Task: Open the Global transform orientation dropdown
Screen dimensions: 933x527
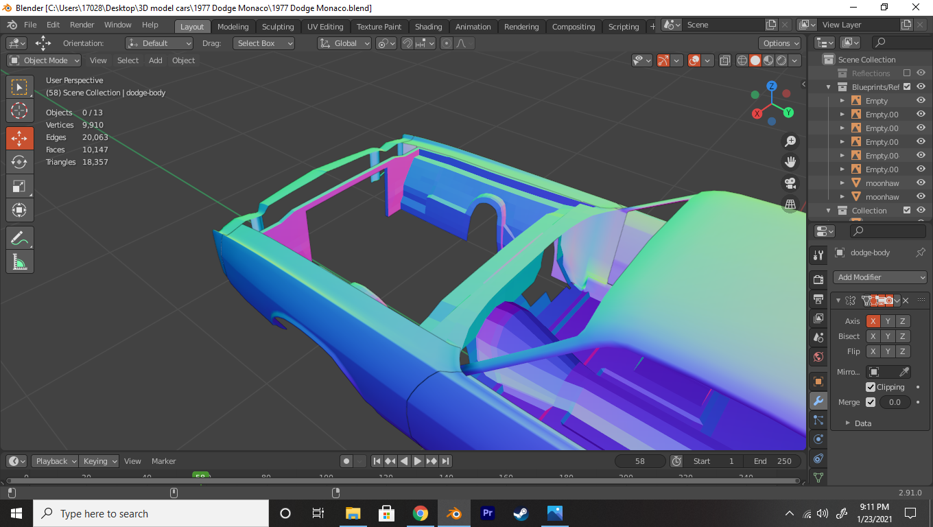Action: coord(345,43)
